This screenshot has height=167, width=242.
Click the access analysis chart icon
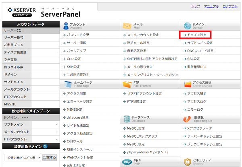pyautogui.click(x=187, y=84)
